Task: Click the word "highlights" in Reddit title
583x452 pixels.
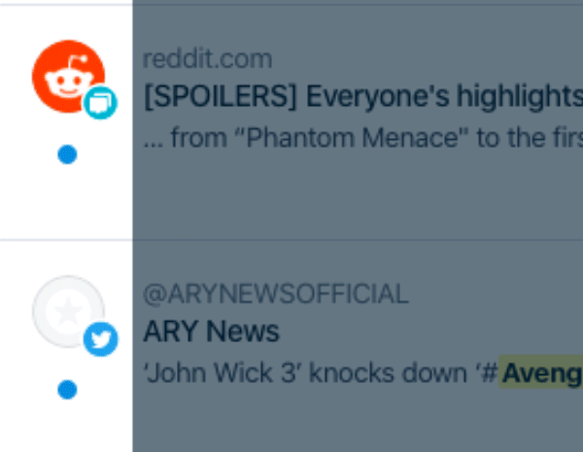Action: tap(520, 97)
